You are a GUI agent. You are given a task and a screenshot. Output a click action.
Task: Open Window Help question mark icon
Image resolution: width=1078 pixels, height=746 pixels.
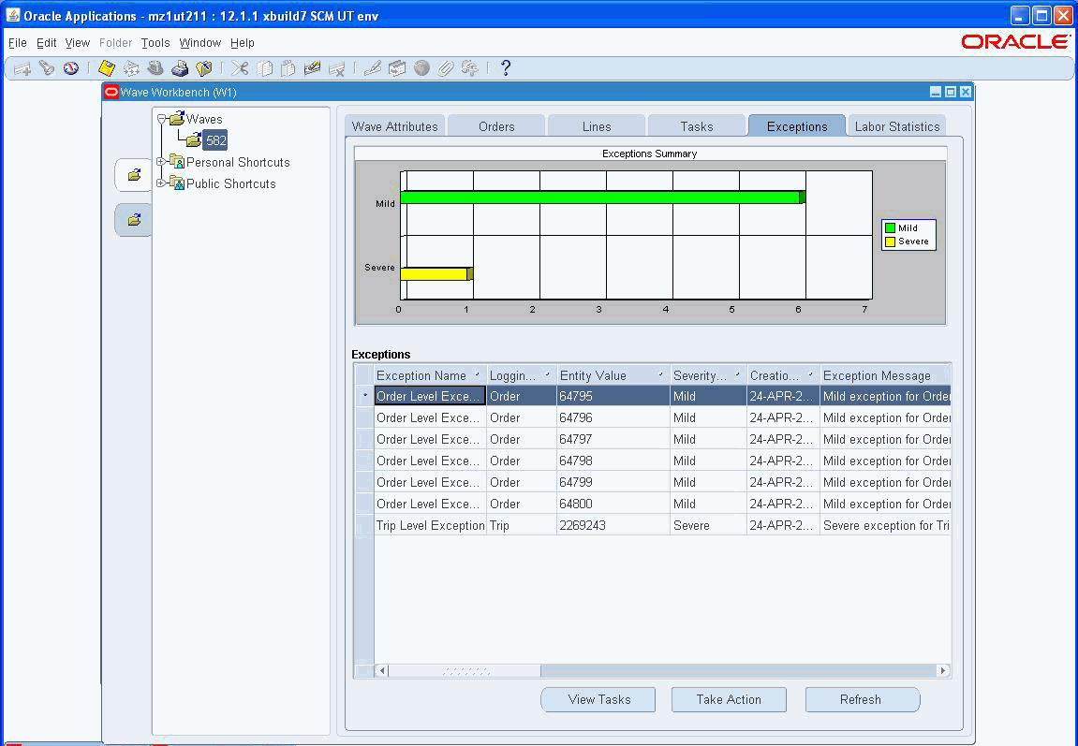[x=506, y=68]
